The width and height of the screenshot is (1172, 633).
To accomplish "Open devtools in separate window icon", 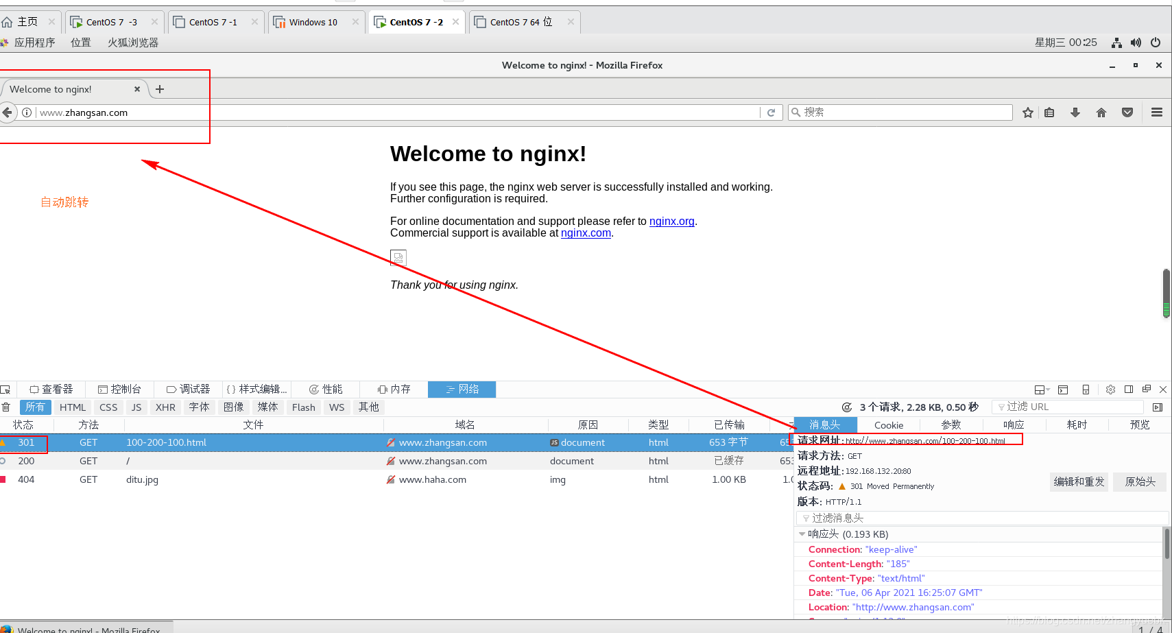I will [1147, 390].
